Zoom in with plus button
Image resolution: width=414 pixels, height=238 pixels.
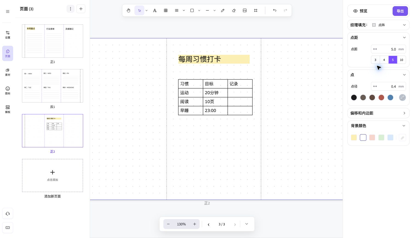pos(195,224)
